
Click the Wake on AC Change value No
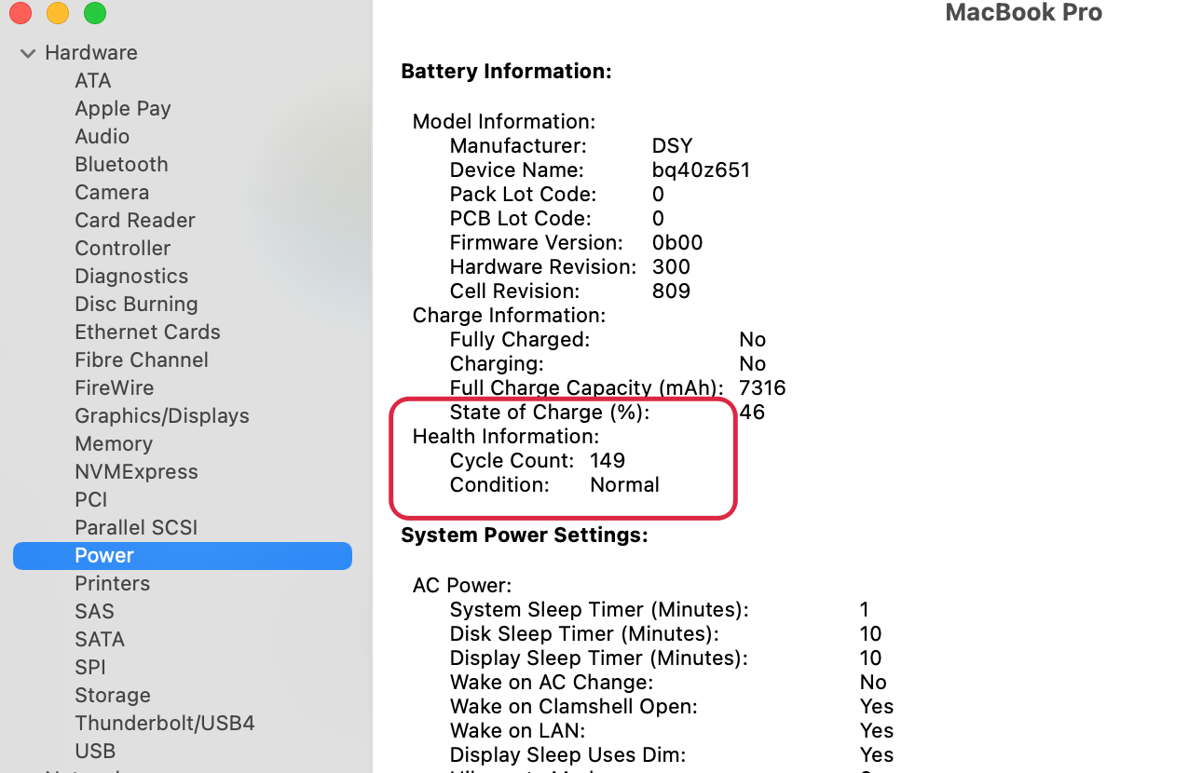(873, 683)
